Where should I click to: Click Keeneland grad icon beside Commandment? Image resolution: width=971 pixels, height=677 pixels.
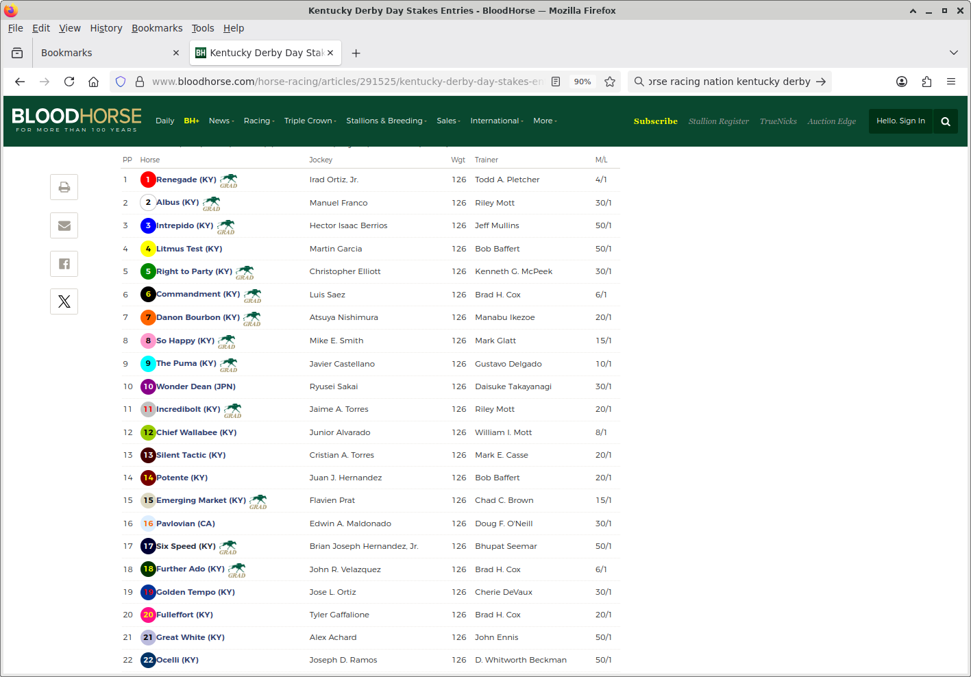[x=253, y=296]
